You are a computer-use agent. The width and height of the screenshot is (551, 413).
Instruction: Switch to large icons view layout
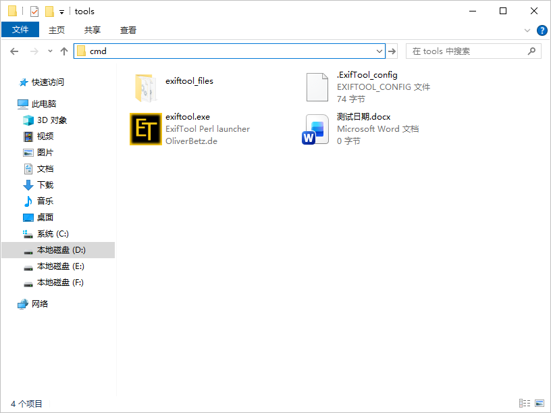[540, 404]
